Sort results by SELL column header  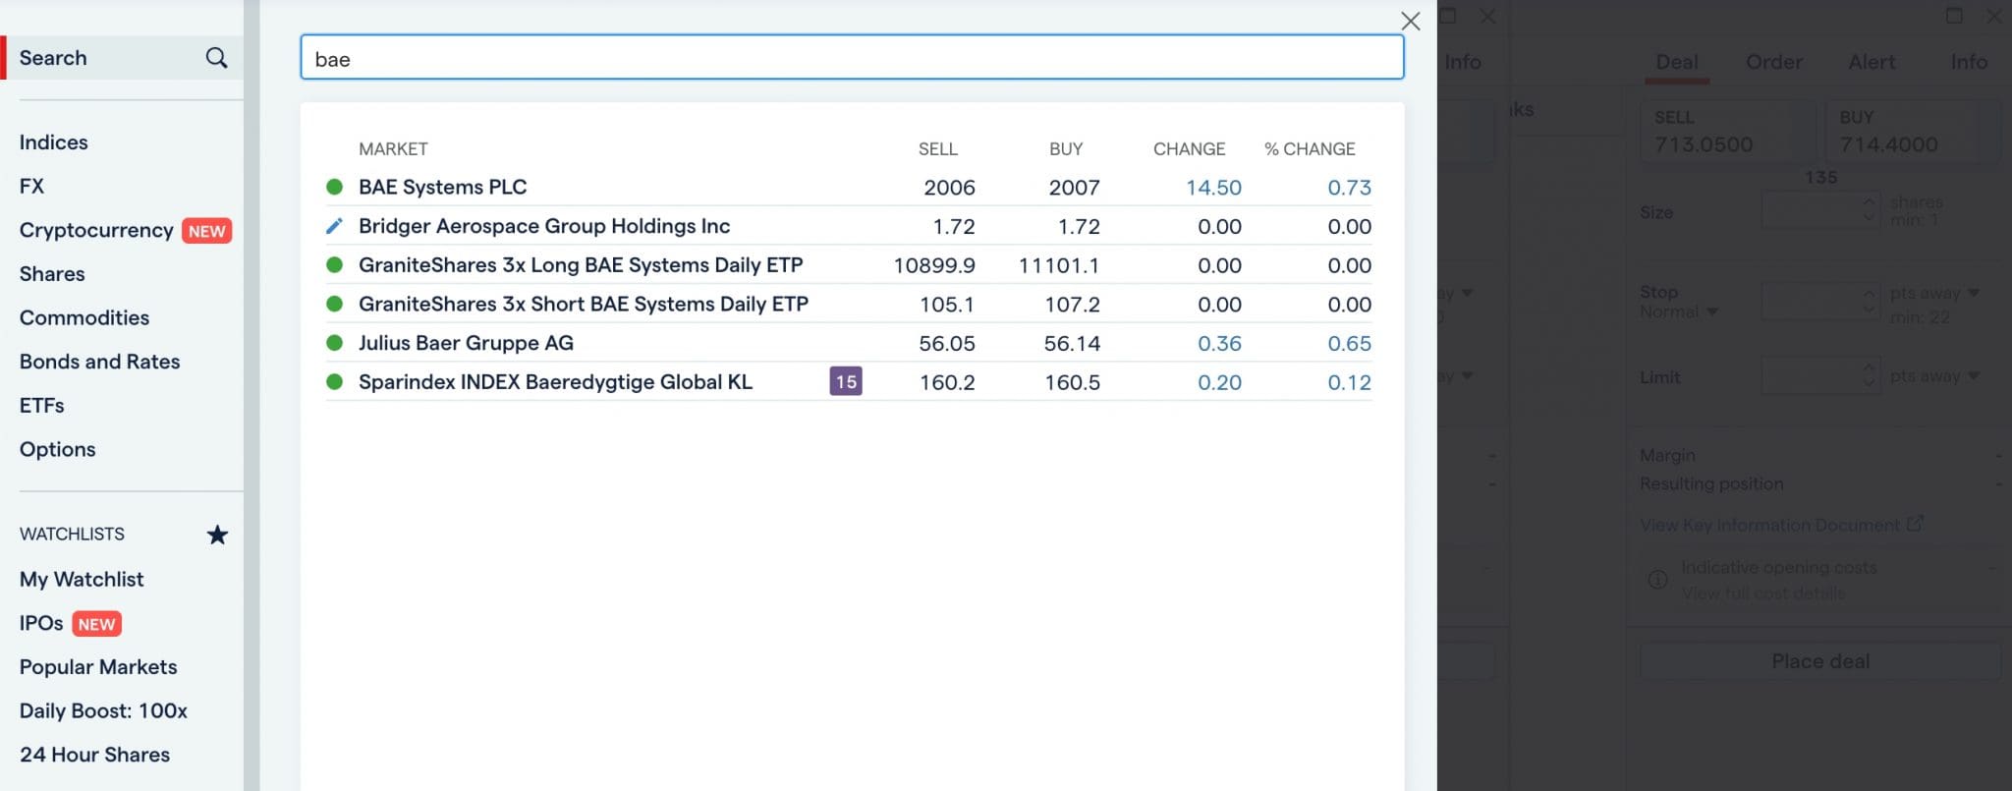(x=937, y=149)
